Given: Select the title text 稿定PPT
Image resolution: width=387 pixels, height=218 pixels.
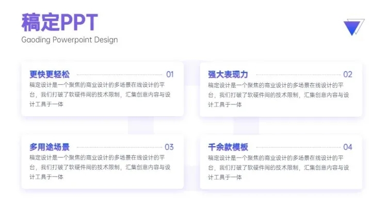Looking at the screenshot, I should tap(59, 22).
